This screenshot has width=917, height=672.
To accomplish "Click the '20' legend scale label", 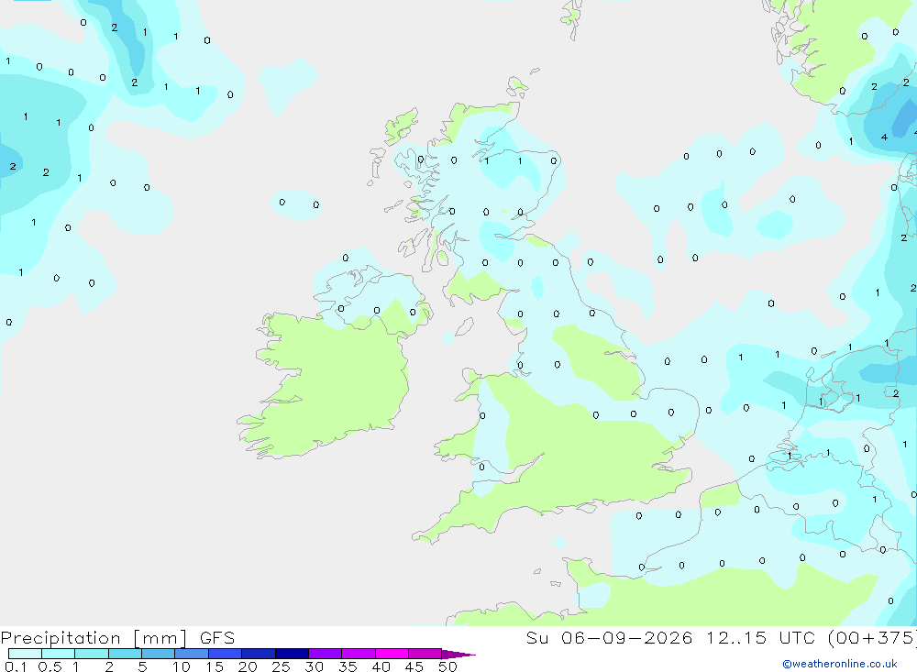I will click(248, 666).
